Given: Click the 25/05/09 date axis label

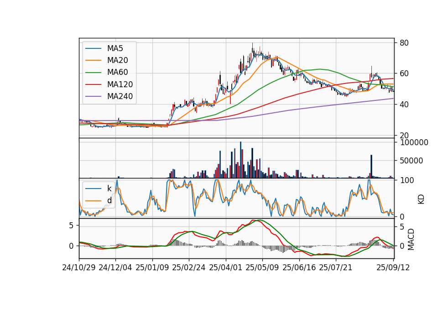Looking at the screenshot, I should click(x=262, y=268).
